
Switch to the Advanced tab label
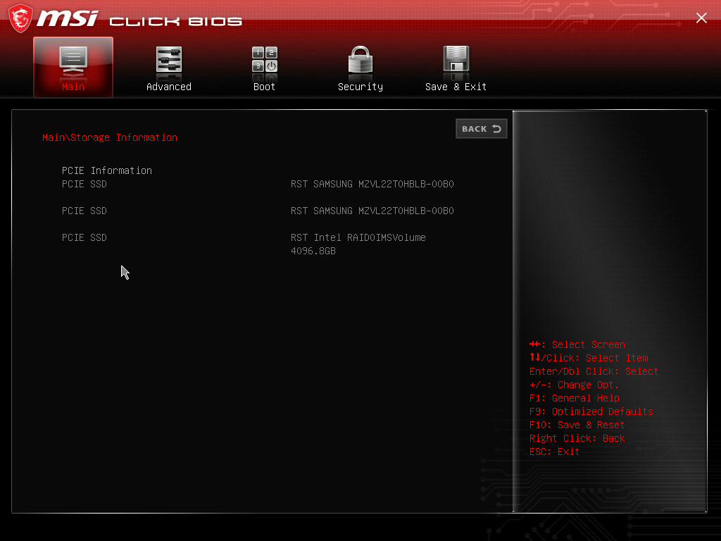[x=169, y=87]
